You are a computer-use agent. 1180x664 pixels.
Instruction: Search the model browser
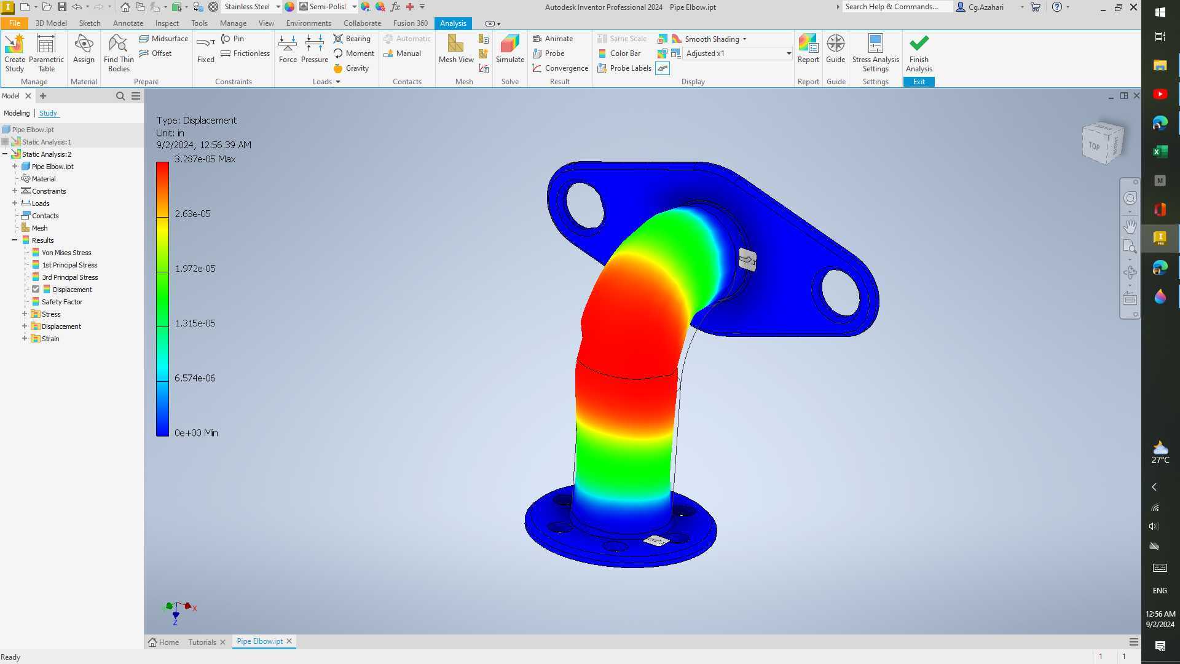click(120, 96)
